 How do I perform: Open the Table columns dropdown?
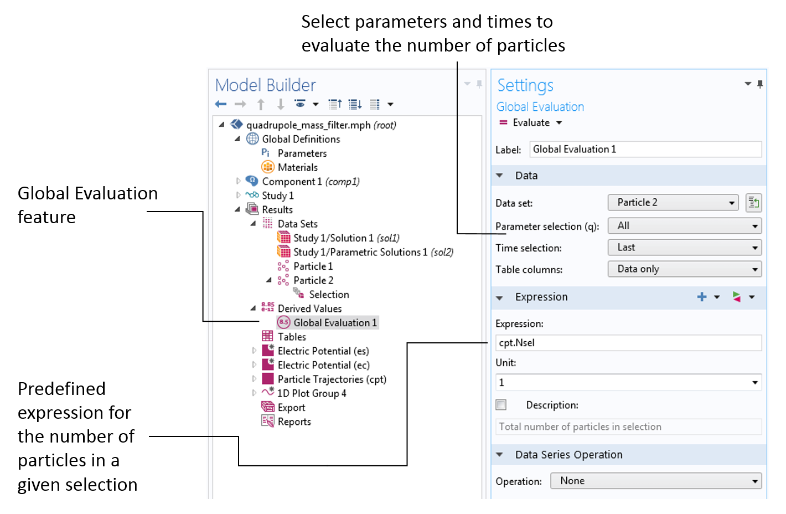tap(684, 269)
